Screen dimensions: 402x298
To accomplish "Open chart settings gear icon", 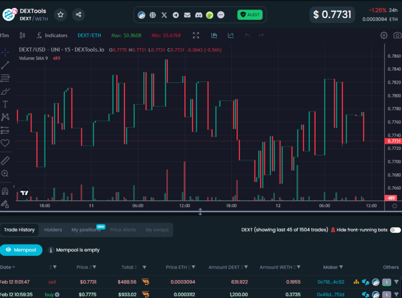I will tap(384, 35).
